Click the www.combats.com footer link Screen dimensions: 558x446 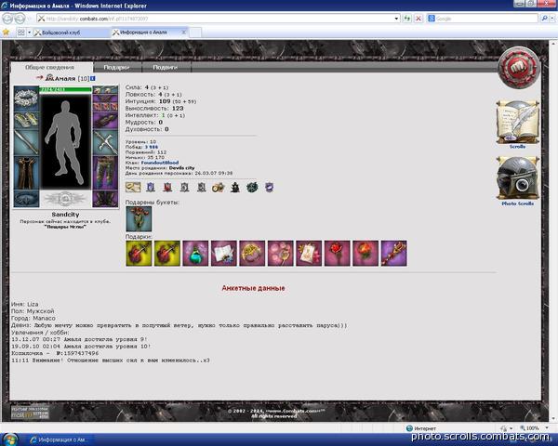(x=295, y=411)
